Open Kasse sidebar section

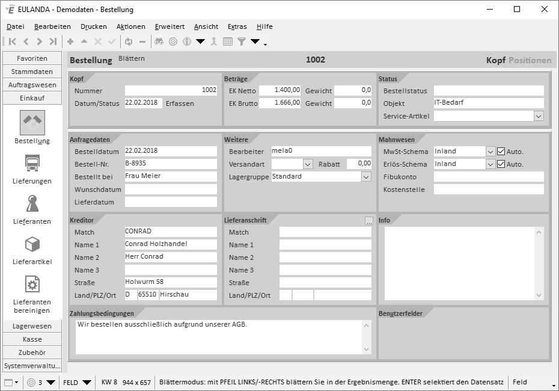(x=32, y=339)
